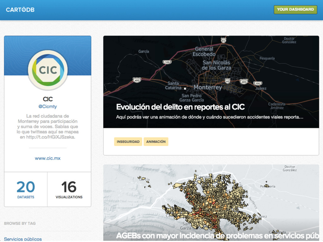Filter by the ANIMACIÓN tag

pyautogui.click(x=156, y=141)
